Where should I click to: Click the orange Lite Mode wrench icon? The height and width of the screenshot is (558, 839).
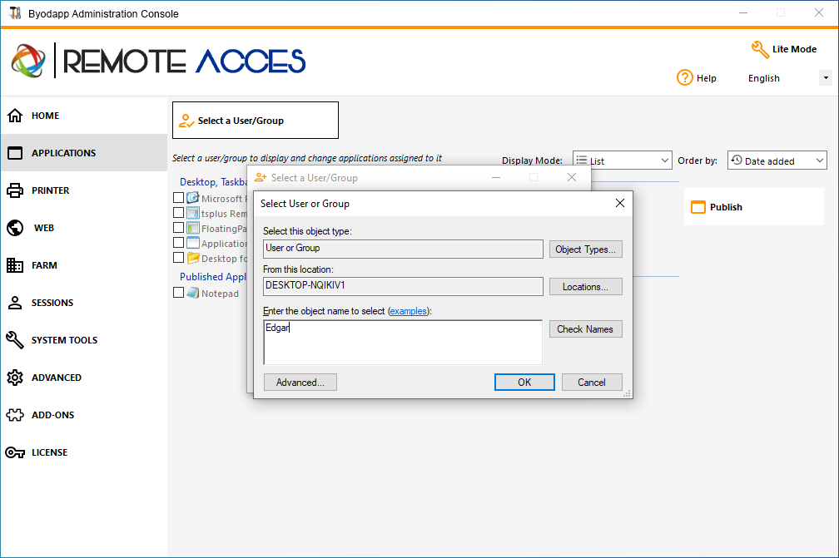760,49
